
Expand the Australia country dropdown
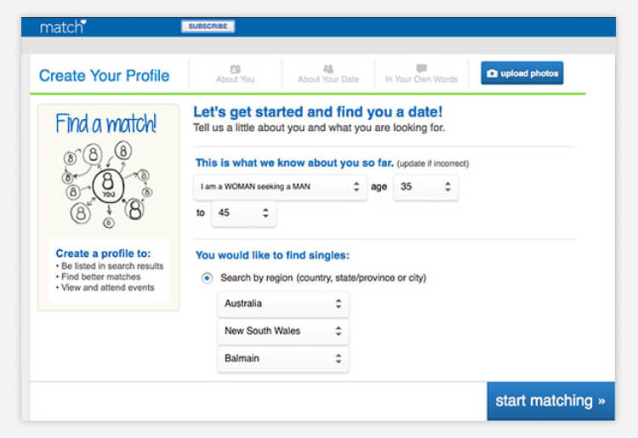pos(282,304)
